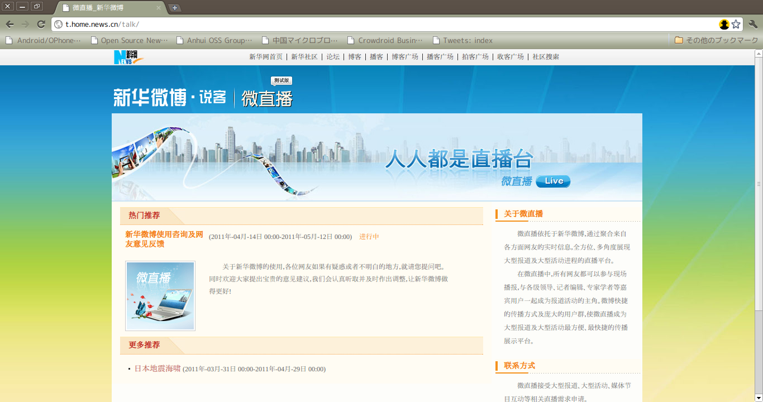Open 新华社区 in the top navigation
The height and width of the screenshot is (402, 763).
pos(304,57)
